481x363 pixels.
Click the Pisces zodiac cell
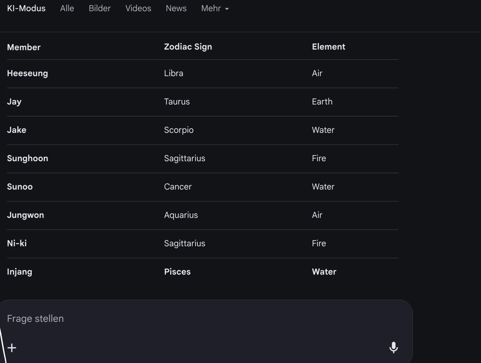click(177, 272)
